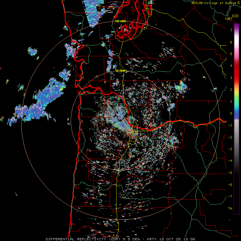The width and height of the screenshot is (241, 241).
Task: Click the 0 tick label on the color scale
Action: coord(231,114)
